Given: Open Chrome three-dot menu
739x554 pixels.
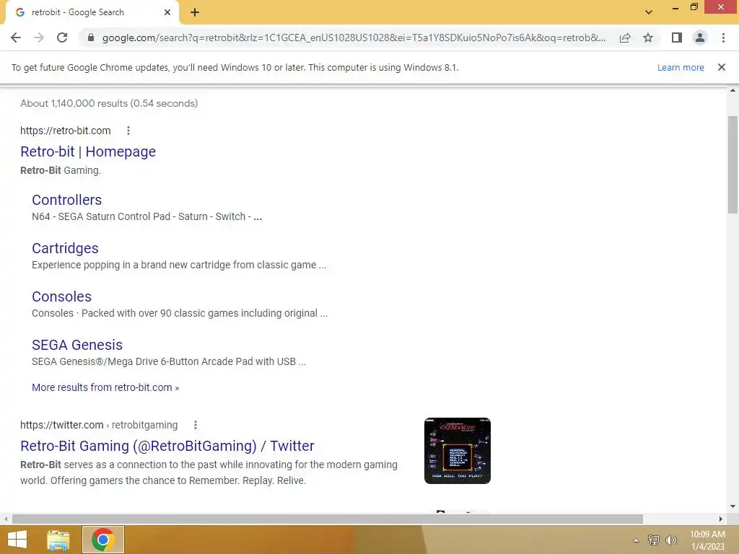Looking at the screenshot, I should click(x=723, y=38).
